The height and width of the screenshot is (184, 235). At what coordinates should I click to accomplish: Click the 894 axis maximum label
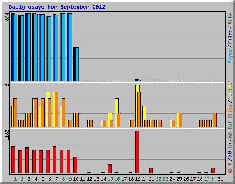pyautogui.click(x=7, y=17)
